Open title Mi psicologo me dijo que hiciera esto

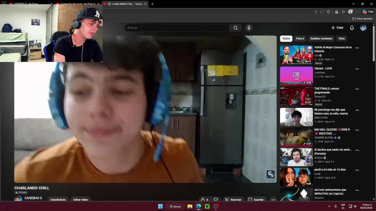click(x=331, y=112)
